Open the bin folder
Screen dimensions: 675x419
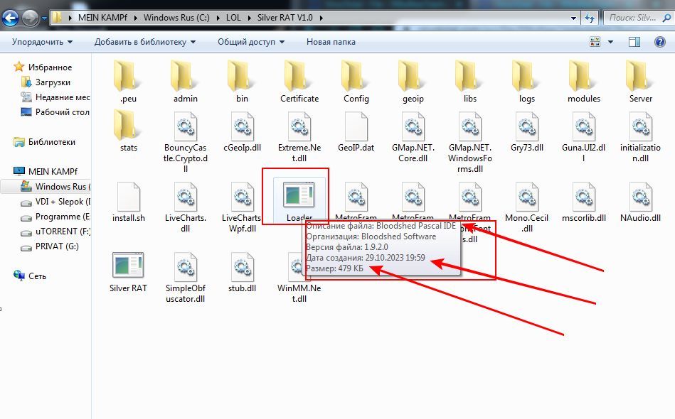click(x=242, y=82)
